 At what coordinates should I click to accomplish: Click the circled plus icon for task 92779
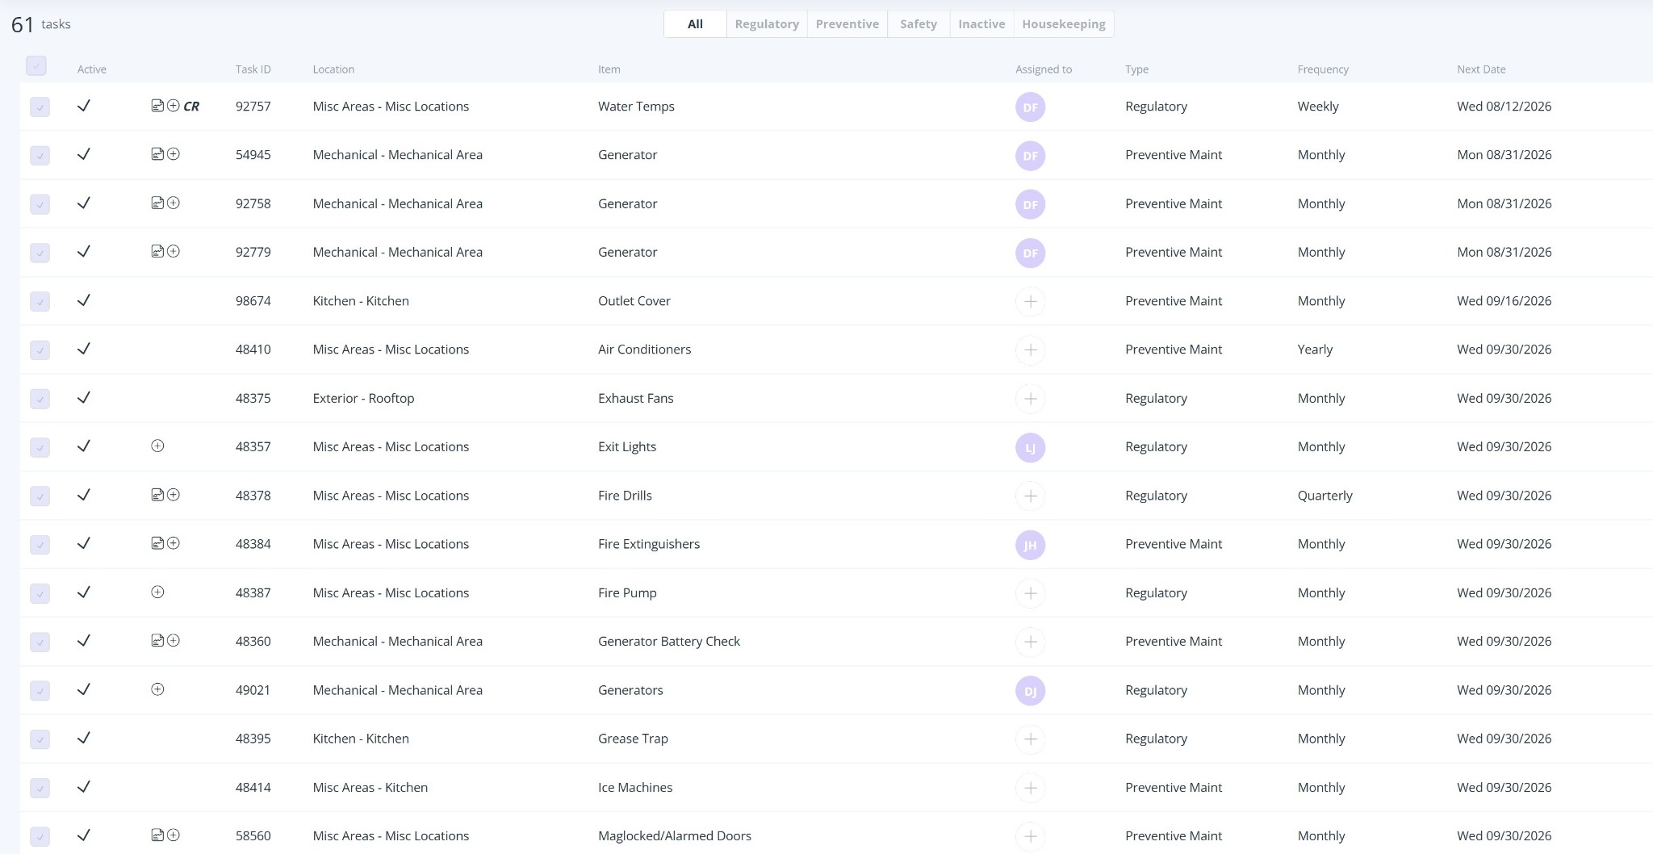pos(173,251)
